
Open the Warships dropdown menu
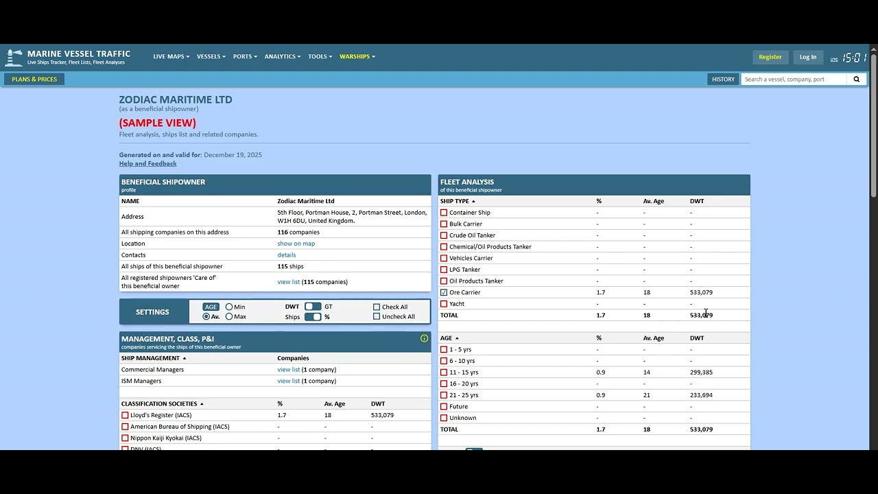357,56
